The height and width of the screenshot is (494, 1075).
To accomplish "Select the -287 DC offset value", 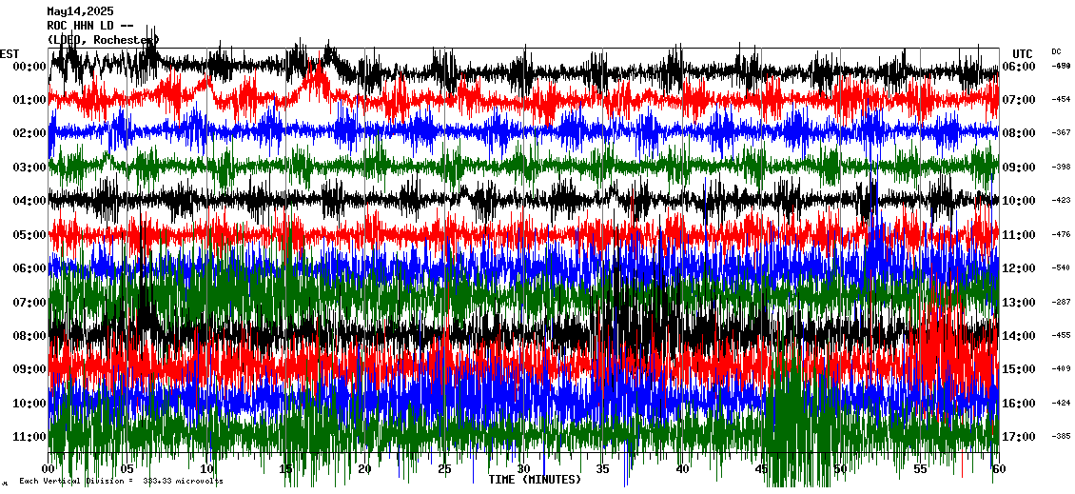I will pos(1062,302).
